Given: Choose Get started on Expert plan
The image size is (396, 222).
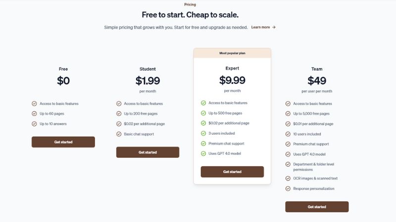Looking at the screenshot, I should [232, 172].
